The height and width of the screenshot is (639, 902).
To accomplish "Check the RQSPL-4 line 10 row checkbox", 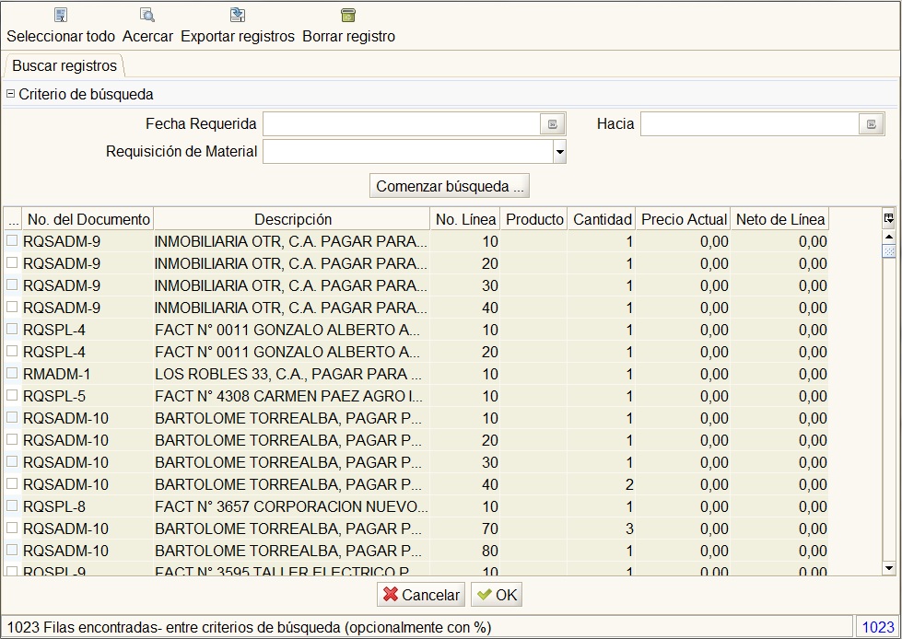I will click(x=12, y=329).
